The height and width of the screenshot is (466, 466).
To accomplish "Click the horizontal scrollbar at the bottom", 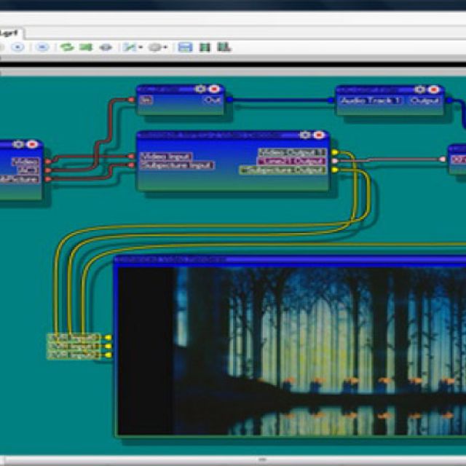I will (233, 459).
